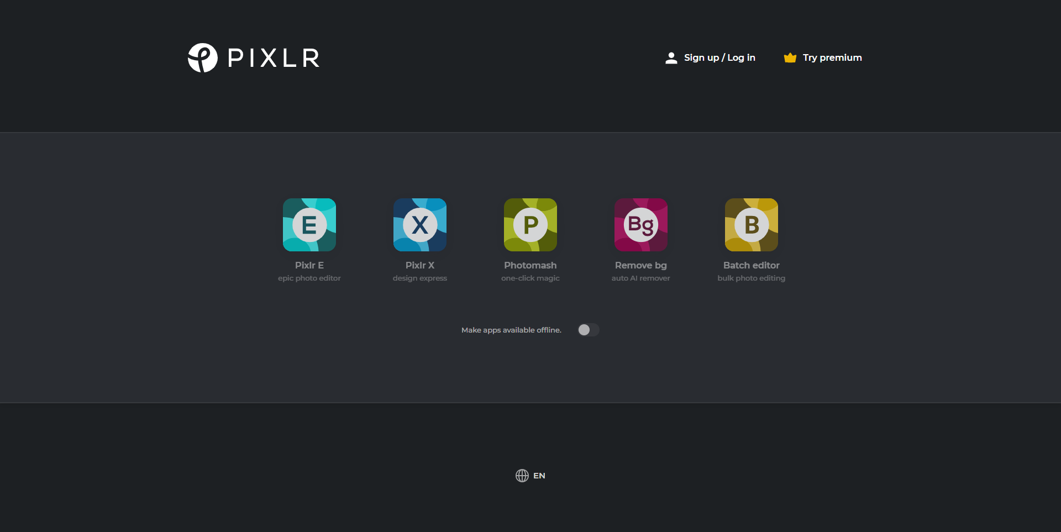Click the 'auto AI remover' subtitle
This screenshot has width=1061, height=532.
[641, 278]
